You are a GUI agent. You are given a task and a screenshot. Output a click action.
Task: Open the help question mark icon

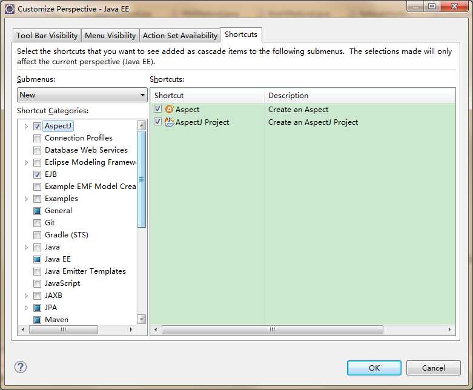pyautogui.click(x=21, y=367)
